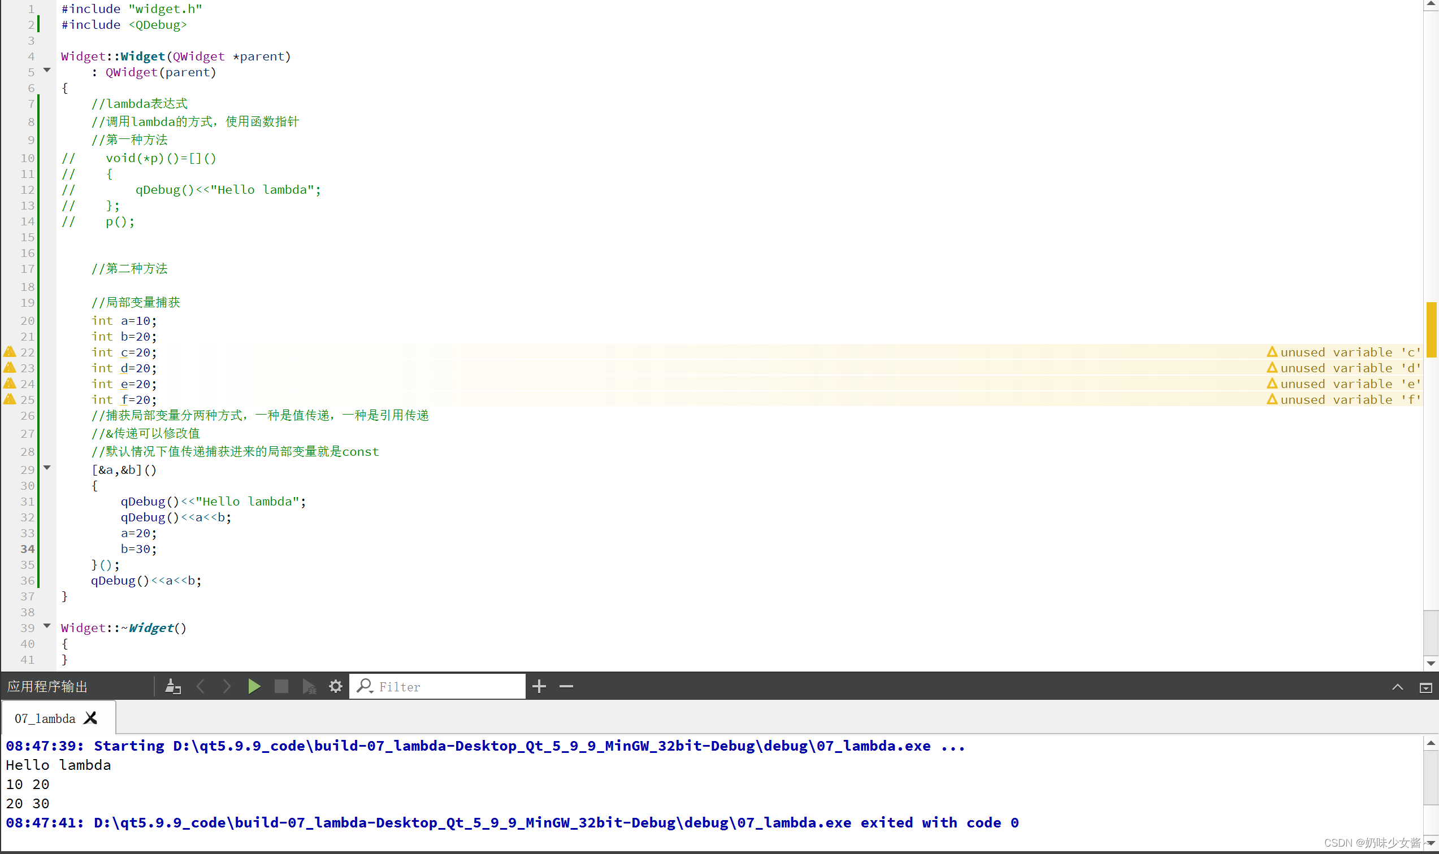Click editor scrollbar down arrow

click(x=1431, y=664)
